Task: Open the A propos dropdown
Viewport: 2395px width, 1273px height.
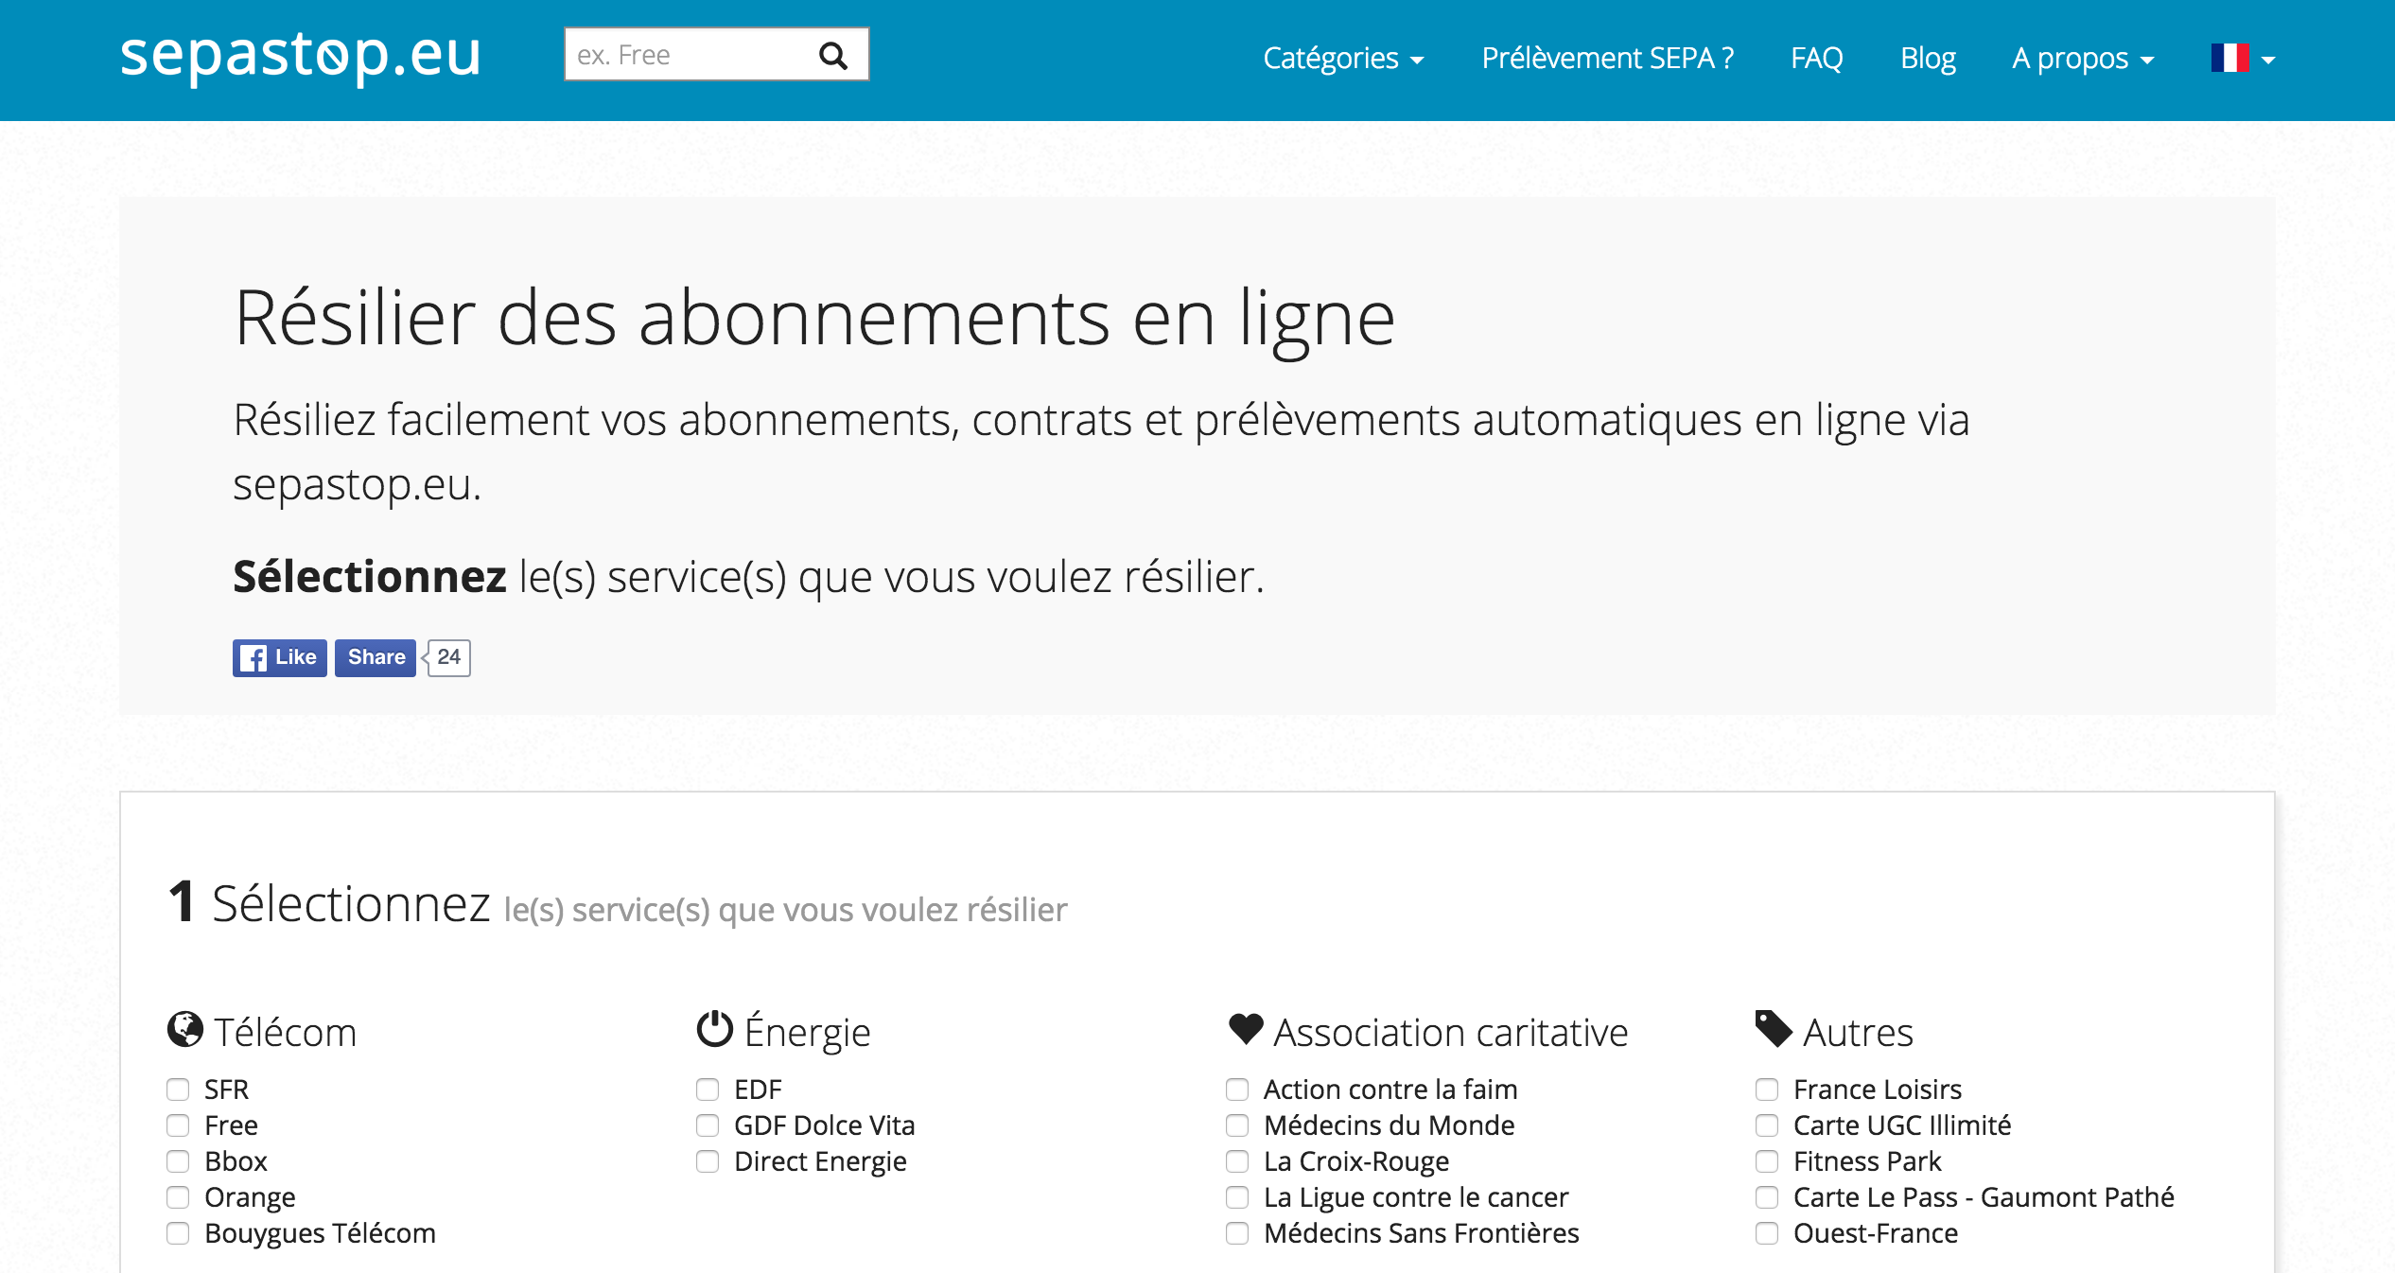Action: pos(2082,59)
